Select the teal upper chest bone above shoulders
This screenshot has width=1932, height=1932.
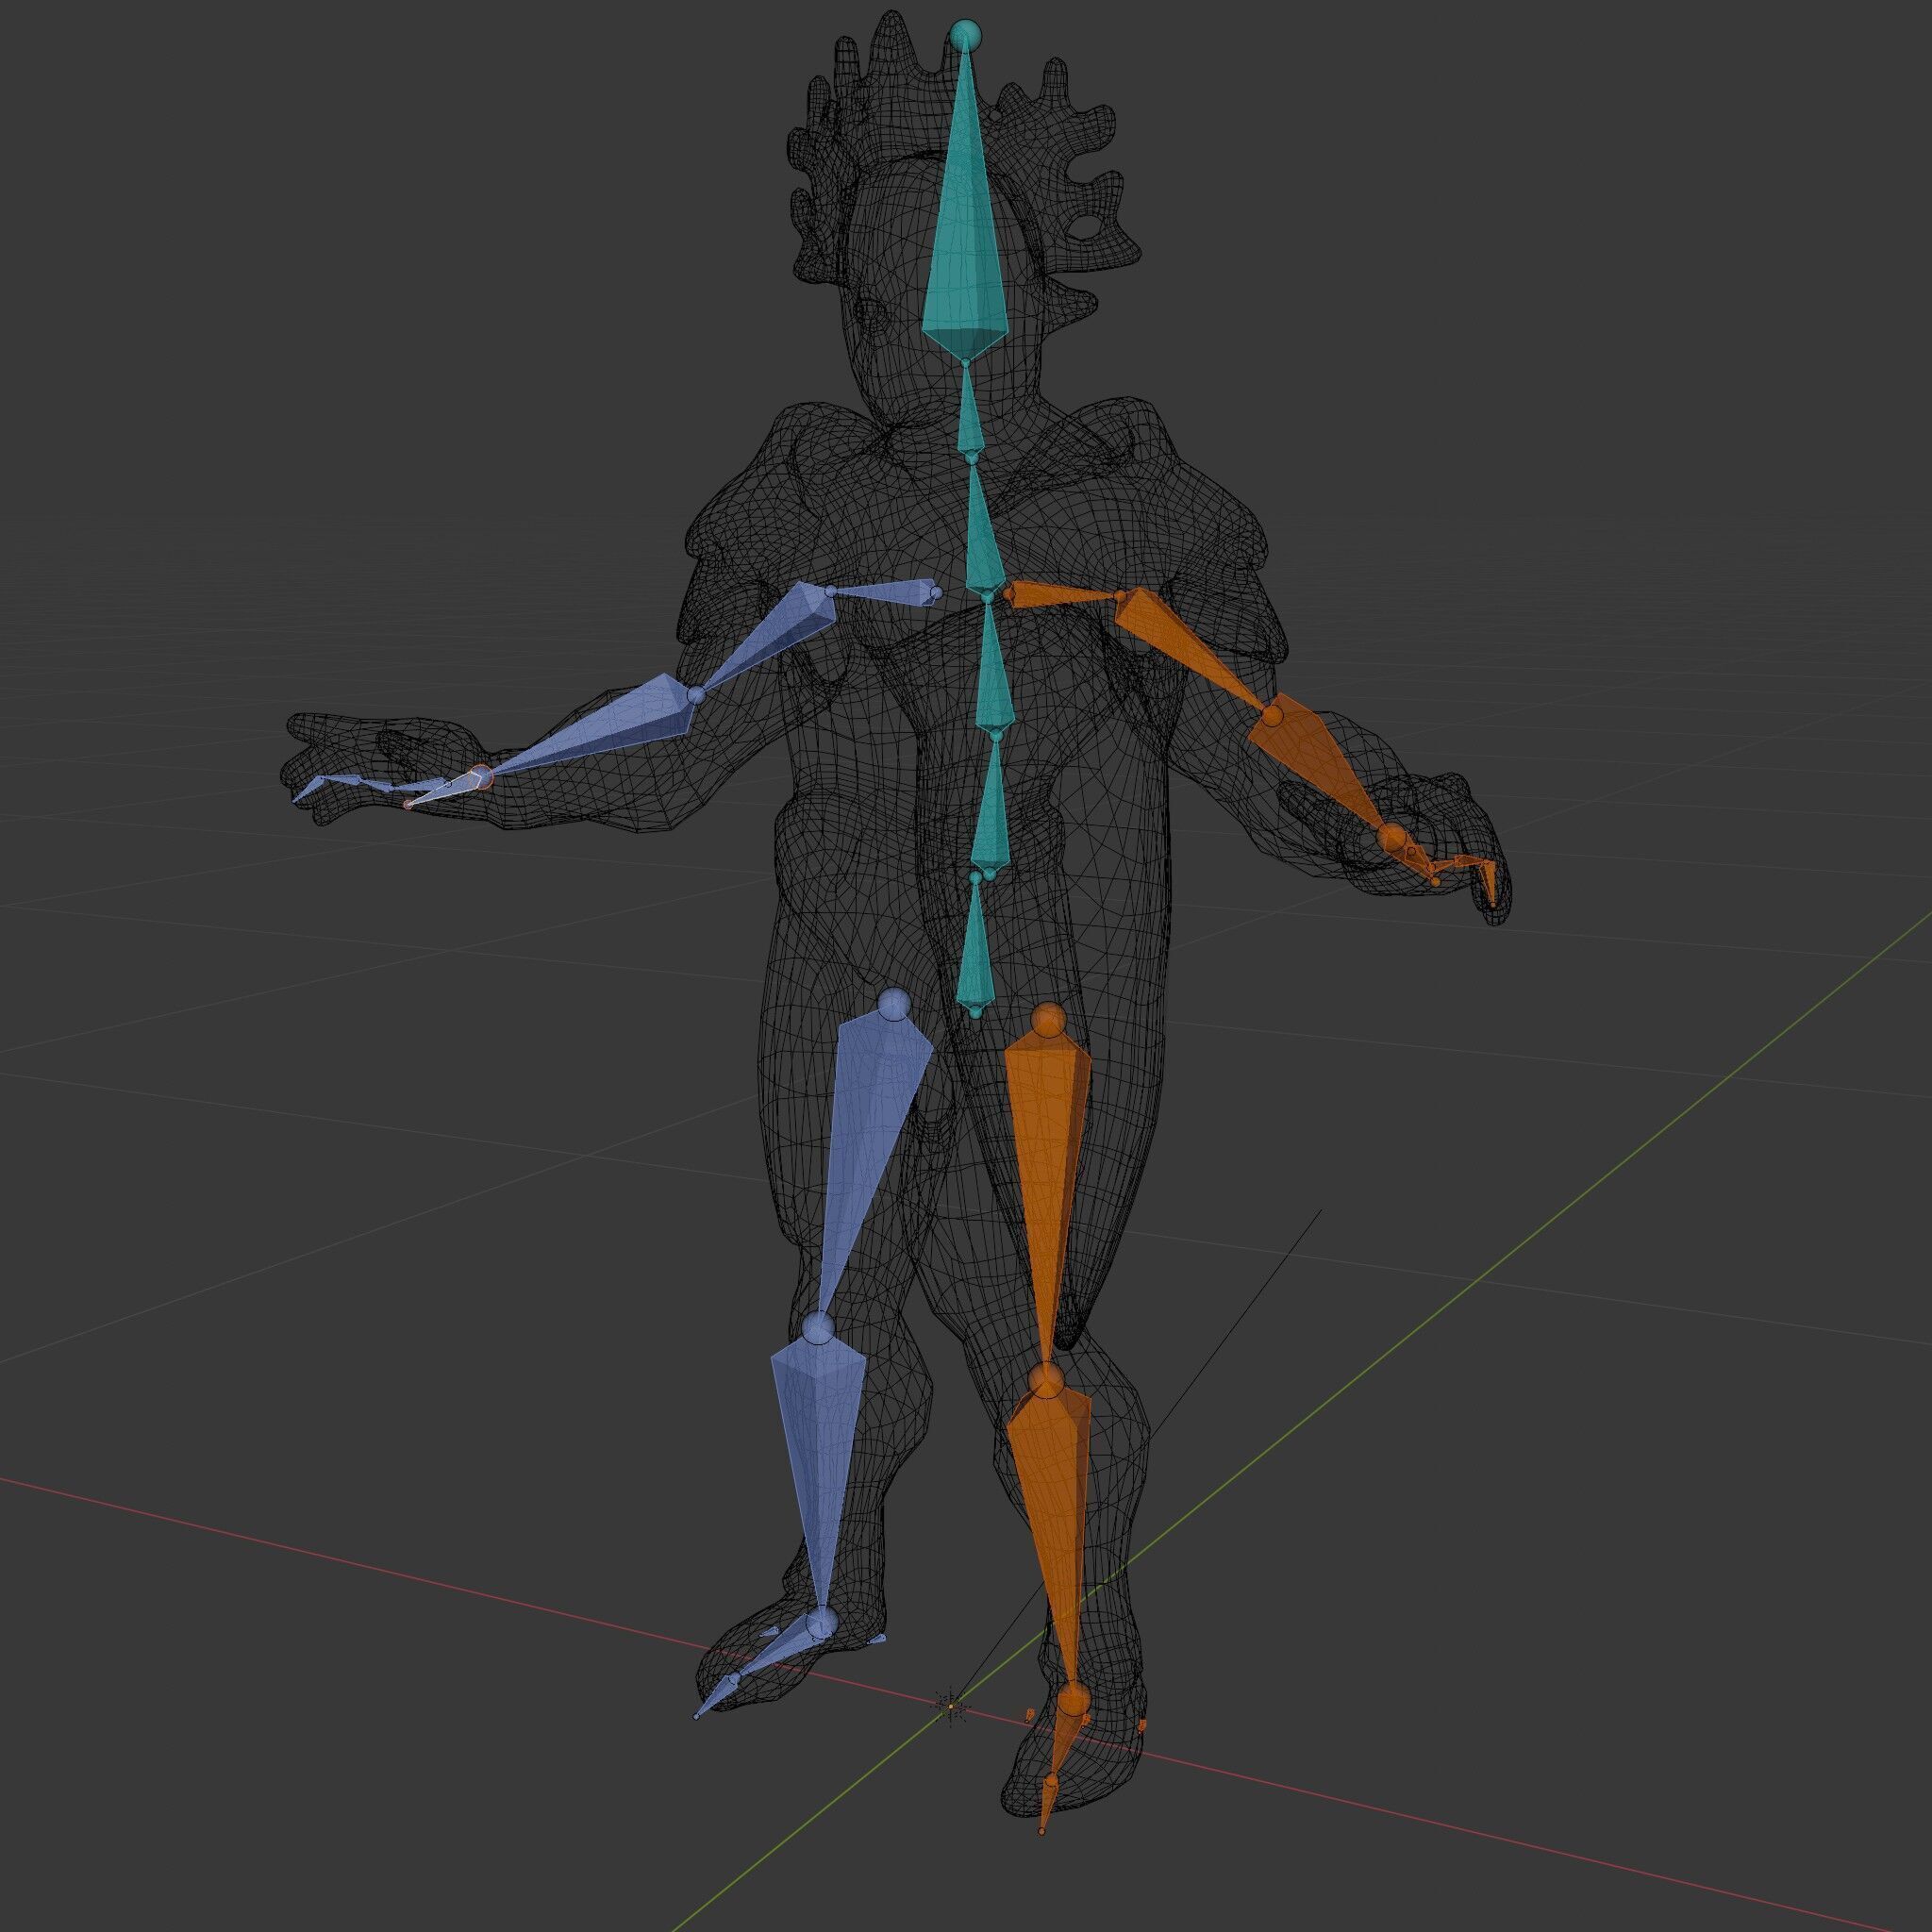pos(983,535)
